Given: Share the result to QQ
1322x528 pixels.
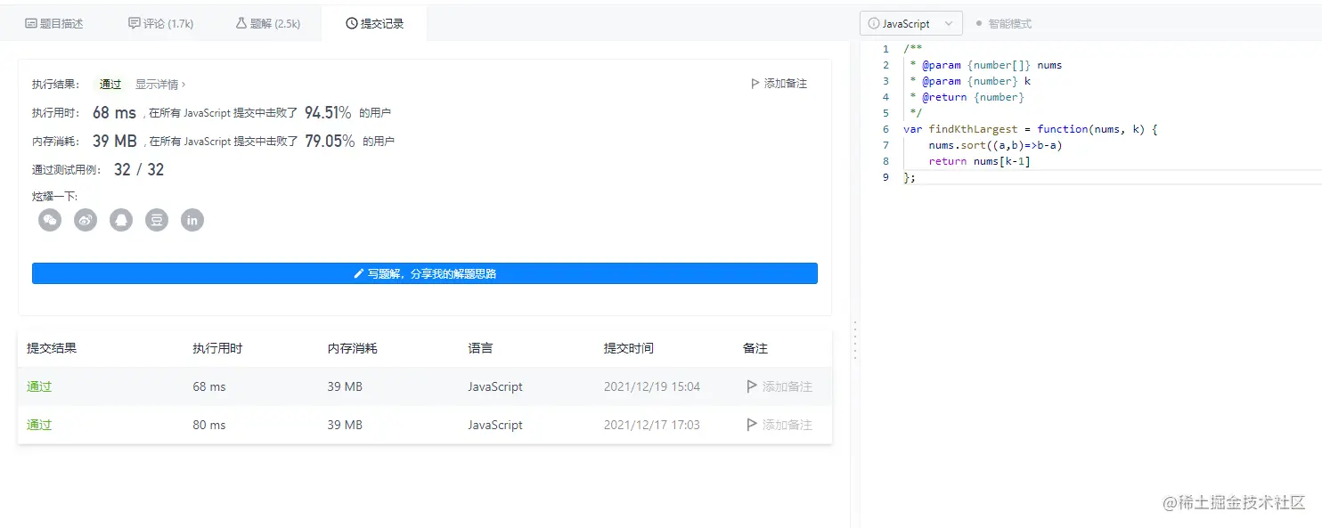Looking at the screenshot, I should tap(121, 220).
